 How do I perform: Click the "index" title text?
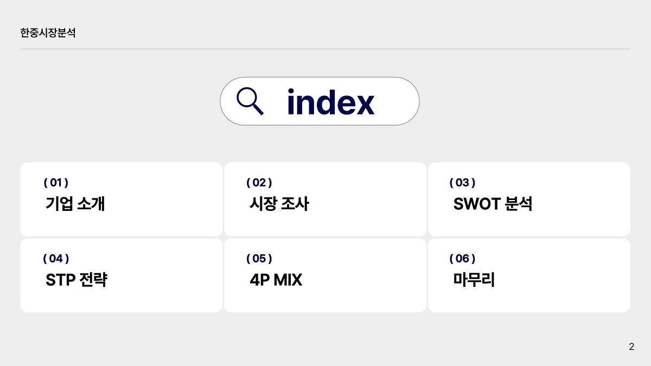tap(330, 102)
